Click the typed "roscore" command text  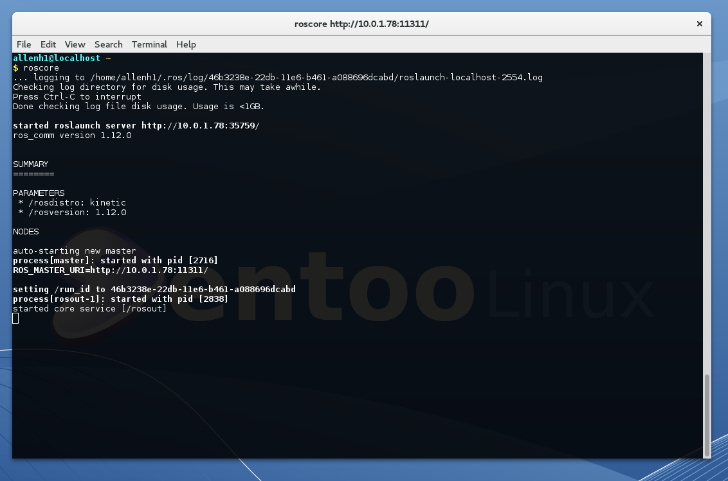click(x=41, y=68)
